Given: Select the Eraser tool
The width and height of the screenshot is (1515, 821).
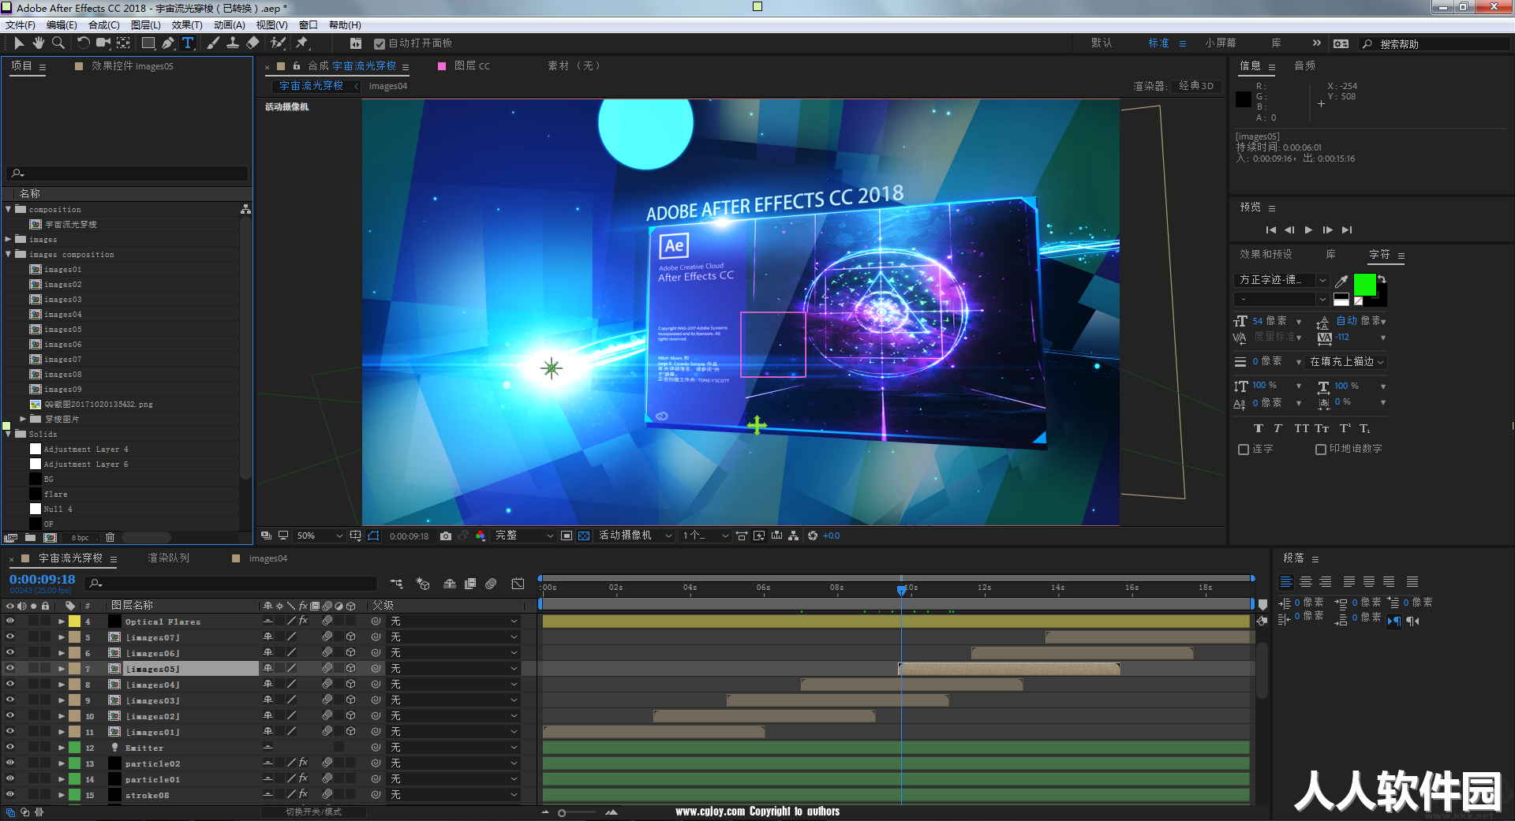Looking at the screenshot, I should tap(252, 43).
